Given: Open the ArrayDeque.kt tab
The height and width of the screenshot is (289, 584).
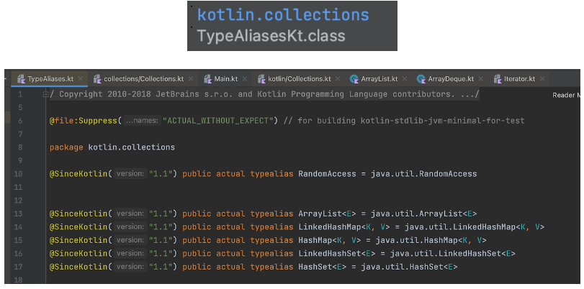Looking at the screenshot, I should click(451, 79).
